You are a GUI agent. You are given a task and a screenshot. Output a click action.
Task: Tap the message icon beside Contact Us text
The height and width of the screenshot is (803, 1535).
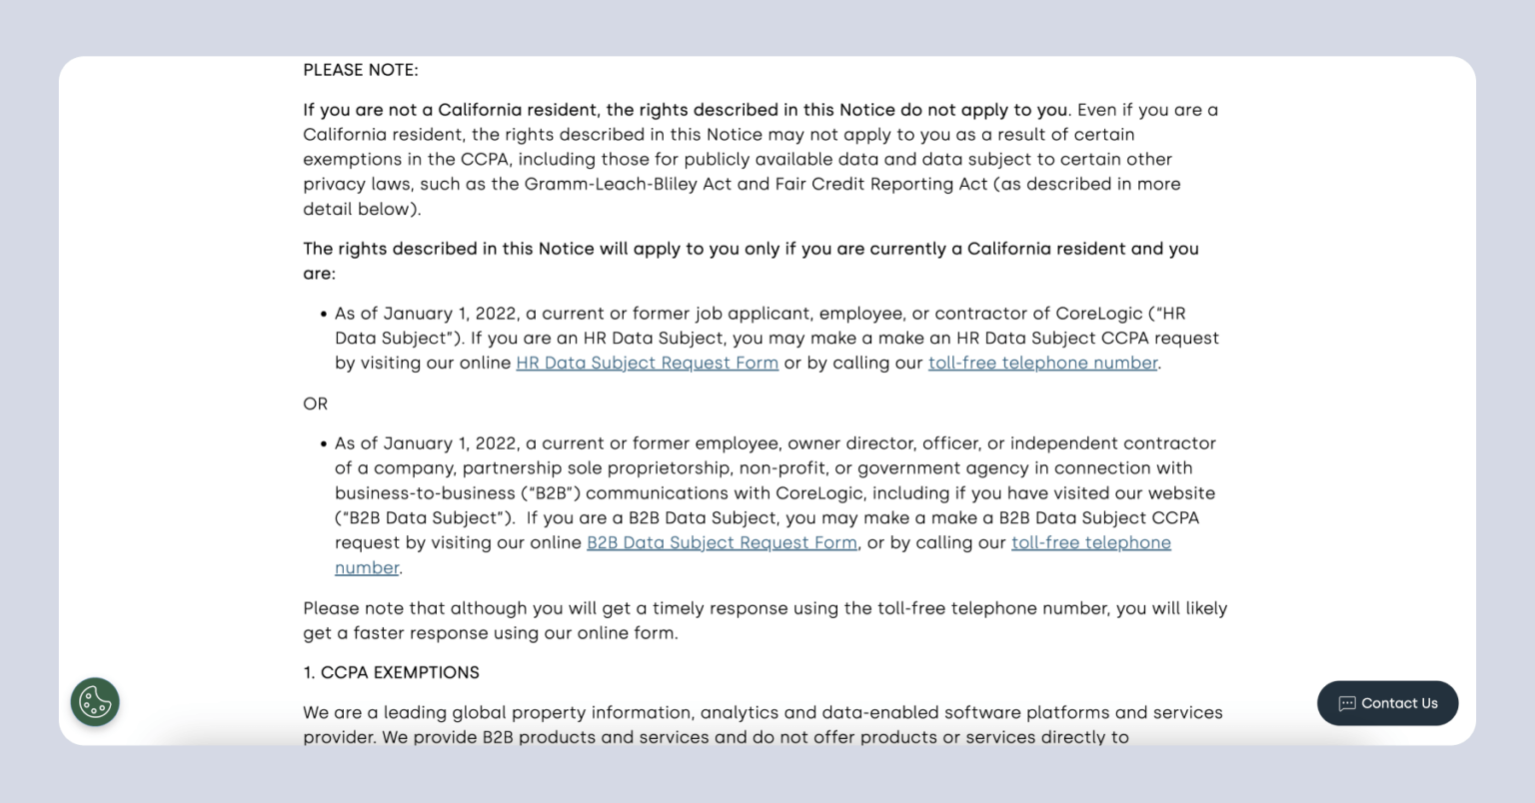point(1346,703)
